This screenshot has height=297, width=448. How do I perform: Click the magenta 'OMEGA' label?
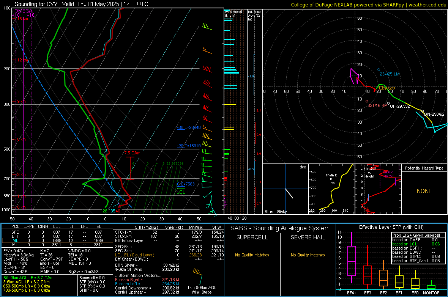24,11
